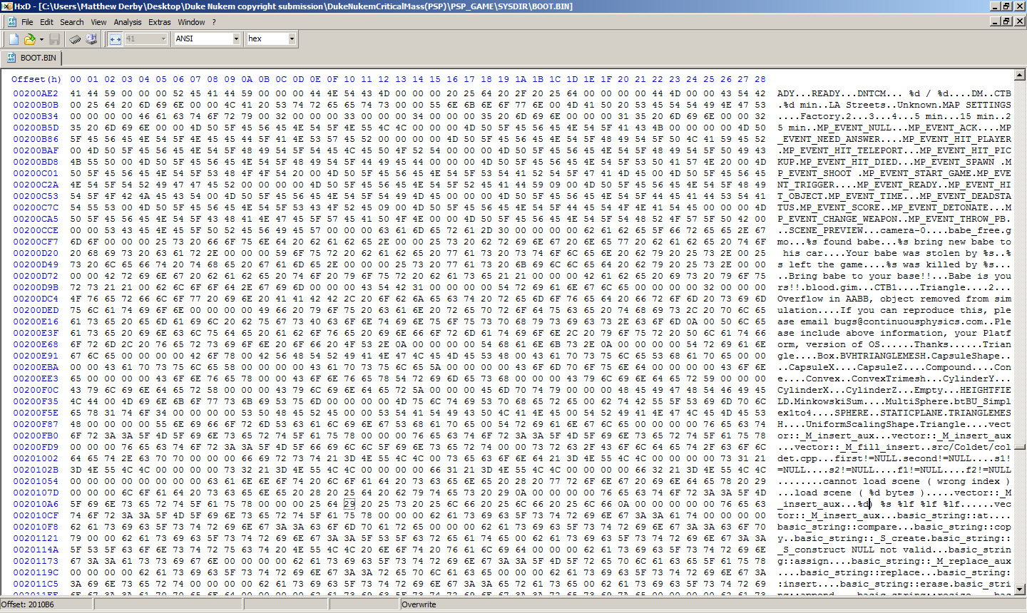Open the ANSI character set dropdown
The width and height of the screenshot is (1027, 613).
pos(236,39)
